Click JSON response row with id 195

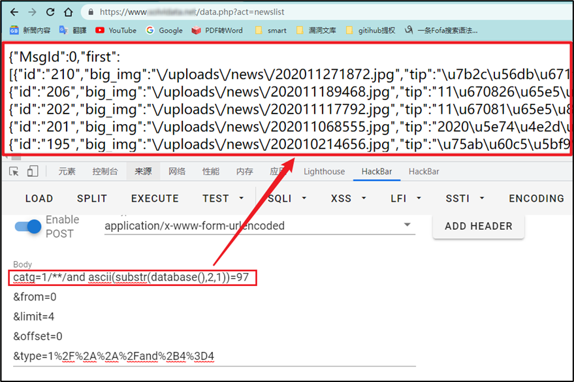[x=289, y=144]
